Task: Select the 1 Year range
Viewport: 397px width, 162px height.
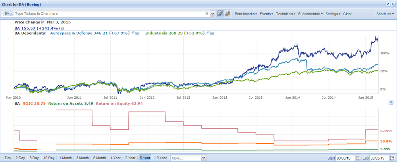Action: [116, 158]
